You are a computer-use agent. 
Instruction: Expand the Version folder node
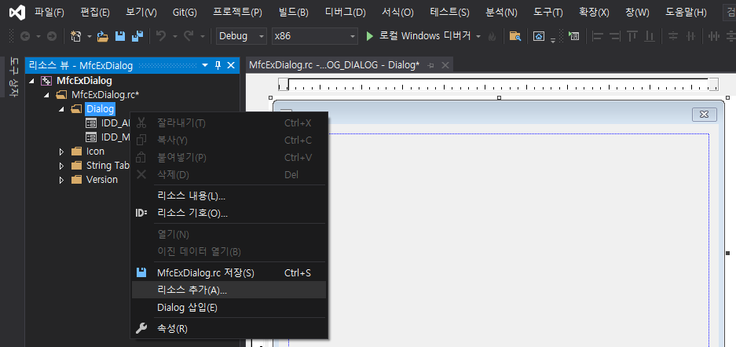(x=61, y=180)
